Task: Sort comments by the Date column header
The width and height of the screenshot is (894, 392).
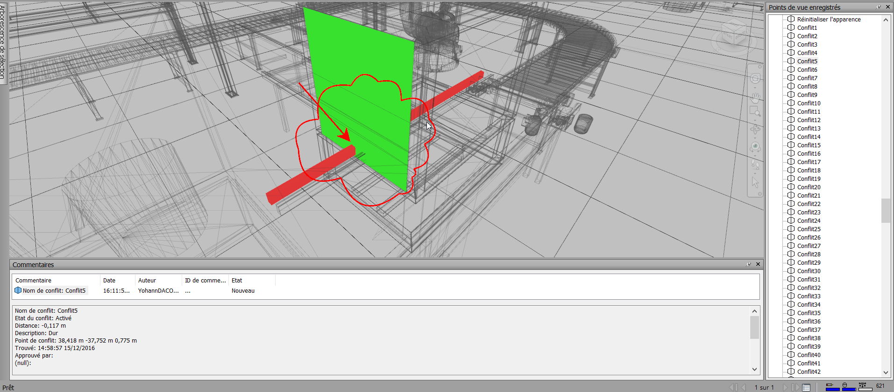Action: point(109,280)
